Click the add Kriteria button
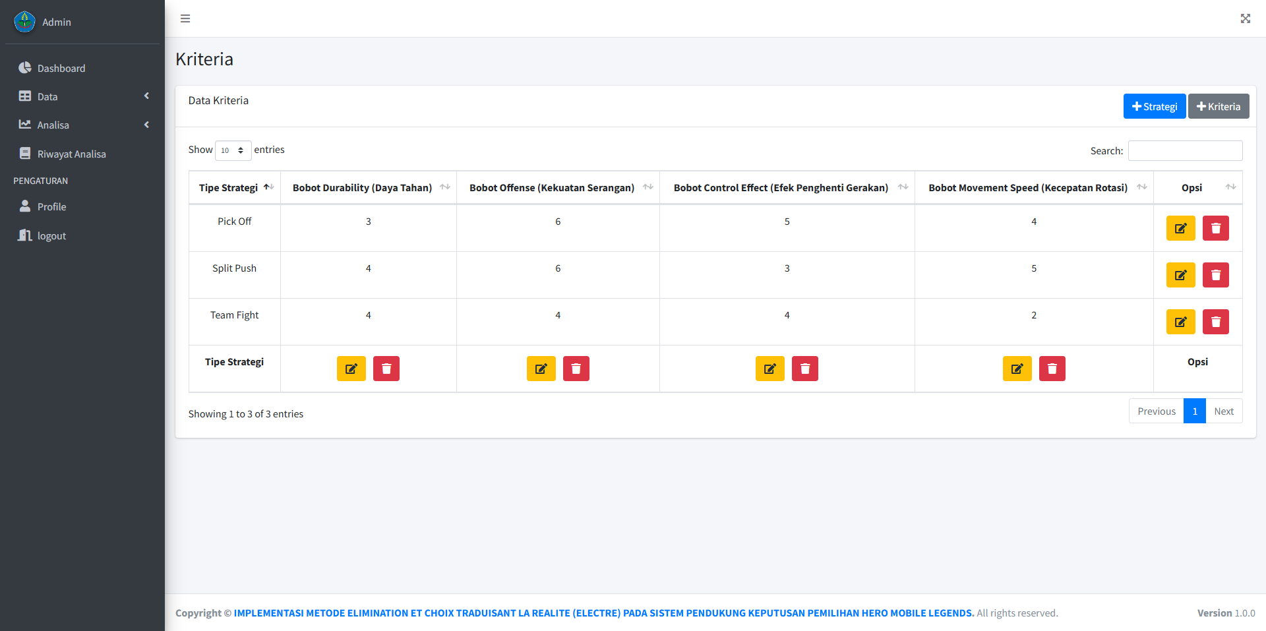Viewport: 1266px width, 631px height. pos(1219,106)
